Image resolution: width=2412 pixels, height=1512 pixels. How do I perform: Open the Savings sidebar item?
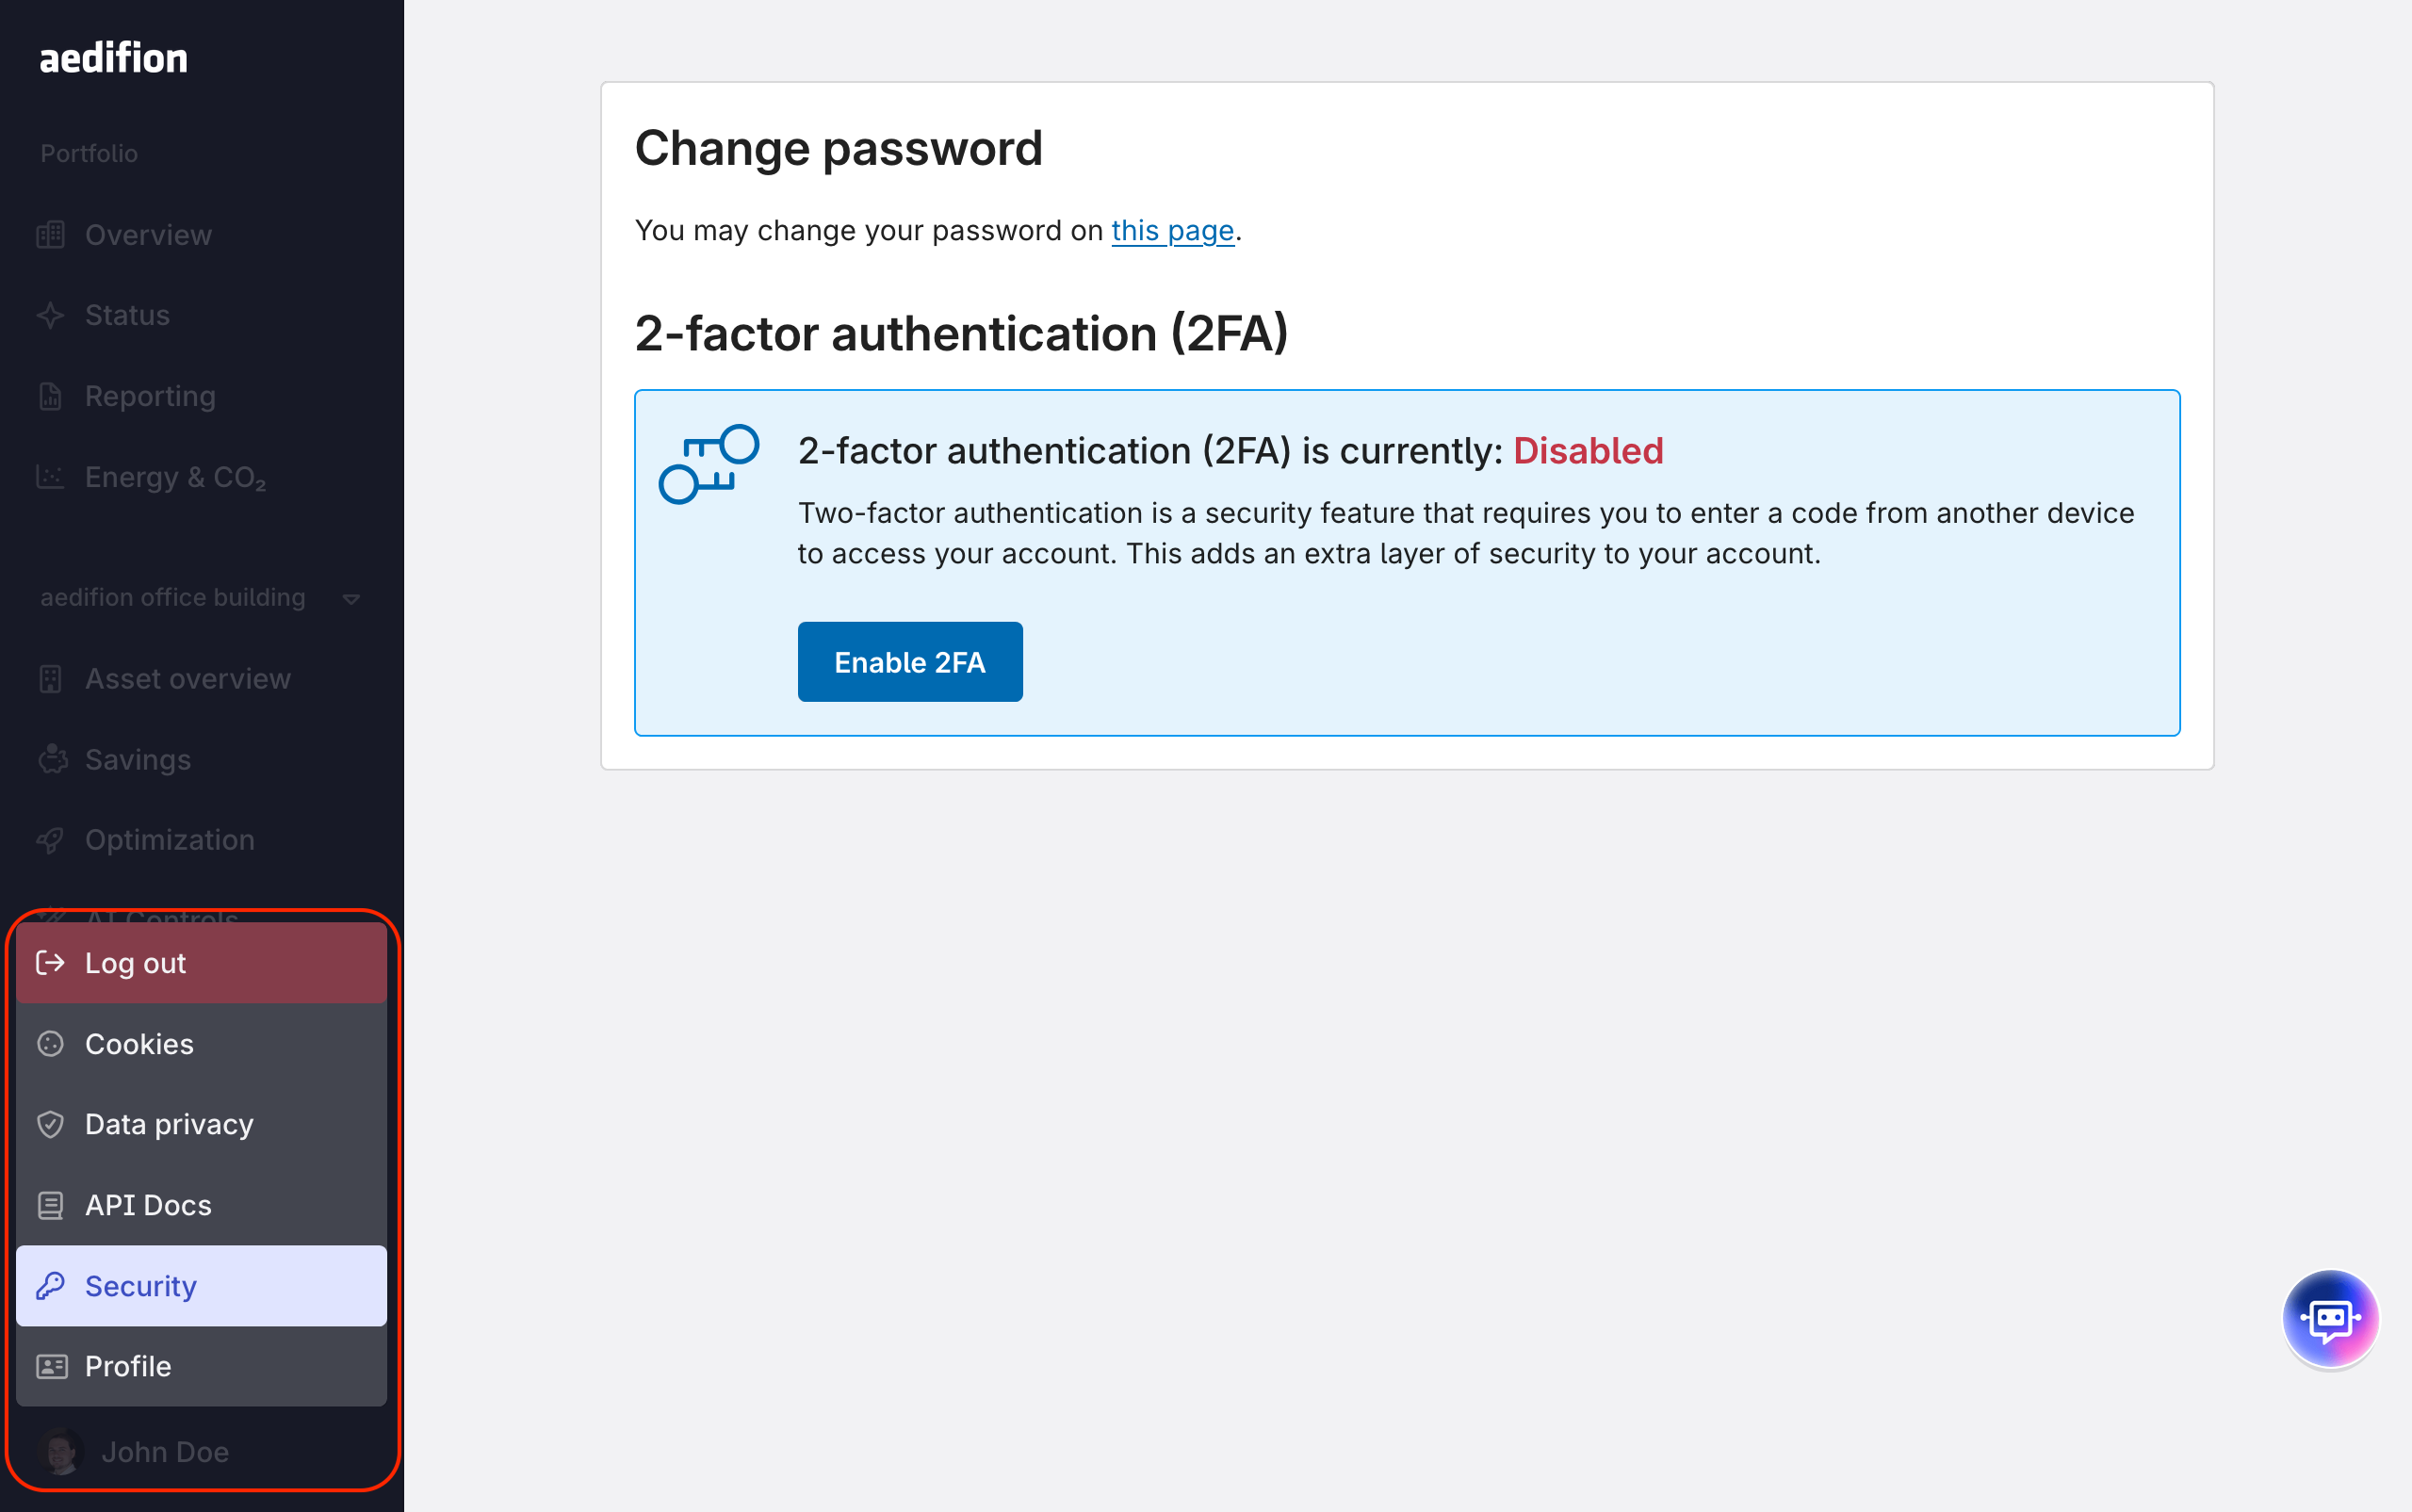[138, 760]
